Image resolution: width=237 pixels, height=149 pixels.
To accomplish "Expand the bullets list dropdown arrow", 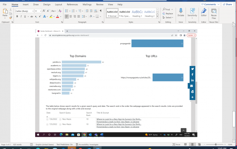I will (x=70, y=11).
